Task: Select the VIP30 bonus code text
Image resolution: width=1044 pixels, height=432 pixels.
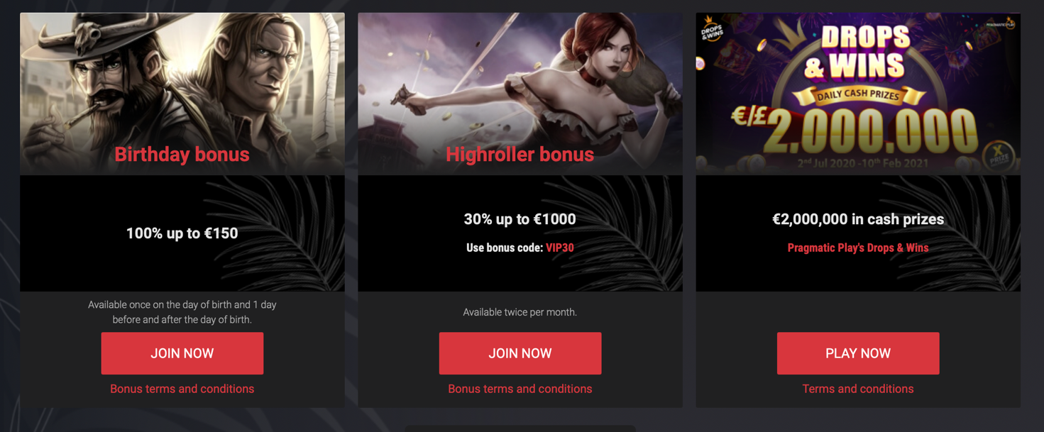Action: pyautogui.click(x=559, y=248)
